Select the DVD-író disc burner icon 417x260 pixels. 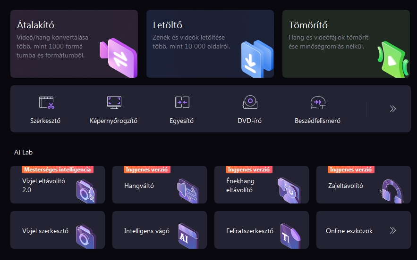point(249,102)
